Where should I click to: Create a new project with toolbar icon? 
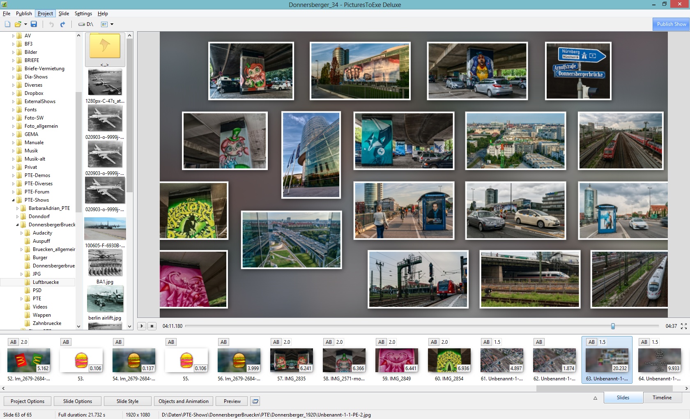7,24
